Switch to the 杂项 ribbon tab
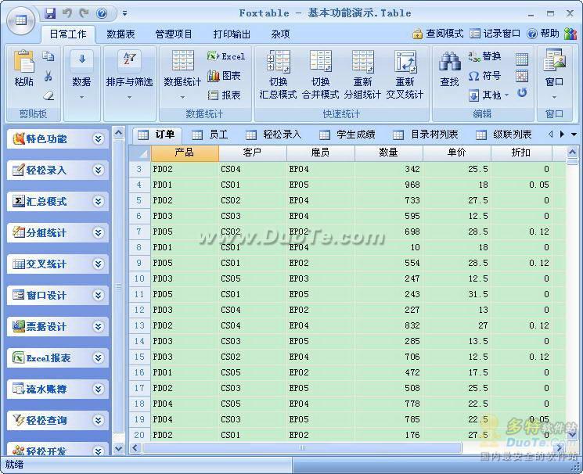 (x=280, y=34)
